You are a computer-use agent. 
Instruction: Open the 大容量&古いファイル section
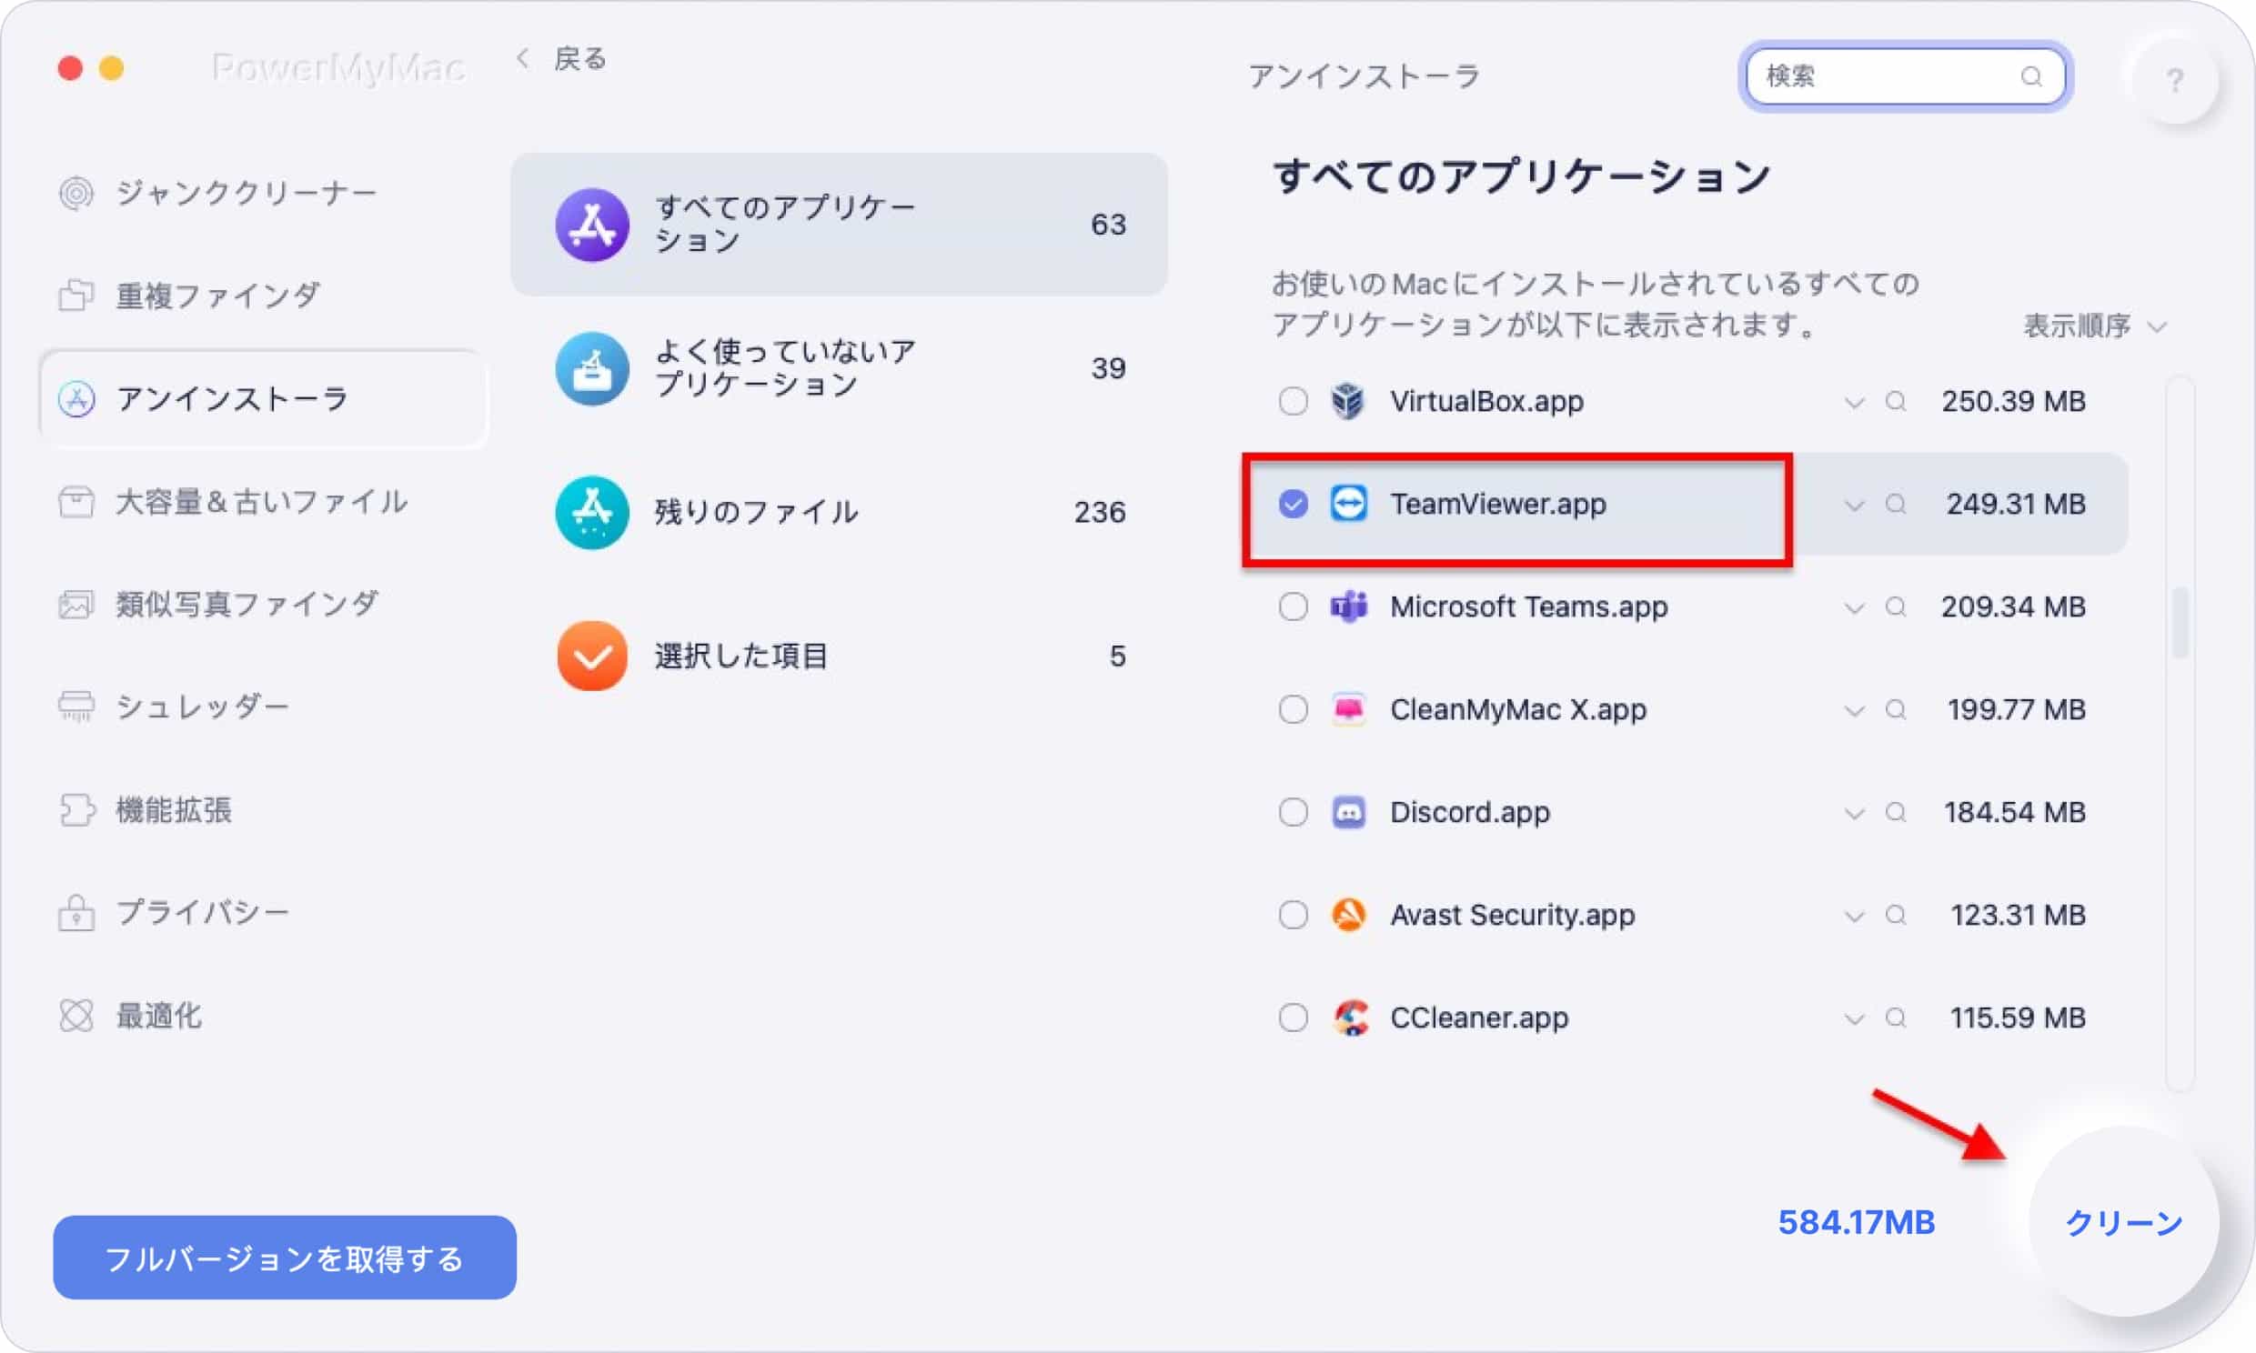point(234,501)
